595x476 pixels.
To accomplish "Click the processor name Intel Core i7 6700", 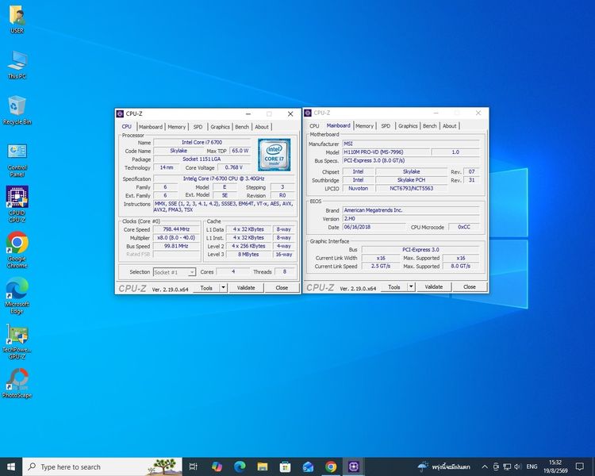I will [x=202, y=142].
